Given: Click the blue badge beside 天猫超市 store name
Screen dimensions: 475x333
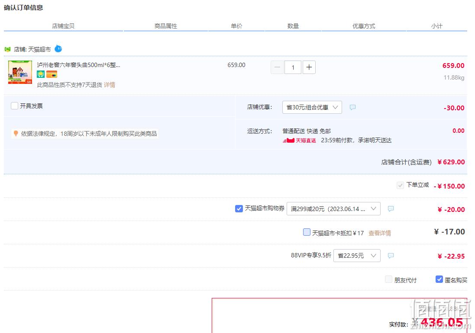Looking at the screenshot, I should (58, 49).
